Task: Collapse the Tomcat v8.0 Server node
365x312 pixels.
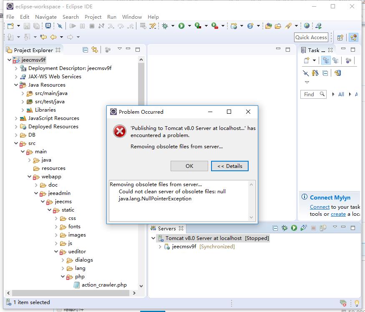Action: (x=153, y=238)
